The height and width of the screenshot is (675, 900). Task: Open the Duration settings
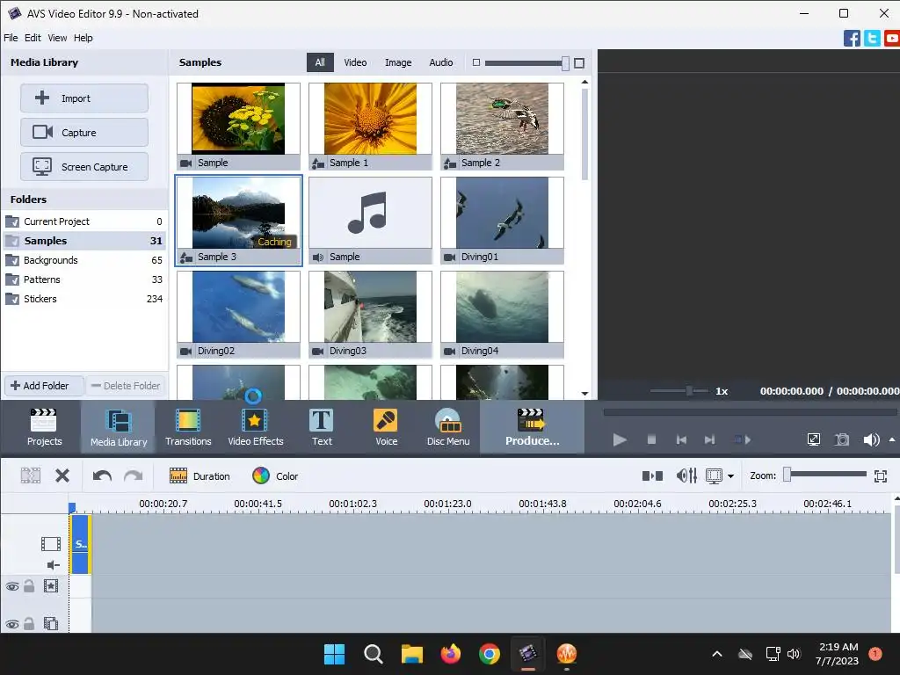point(200,475)
